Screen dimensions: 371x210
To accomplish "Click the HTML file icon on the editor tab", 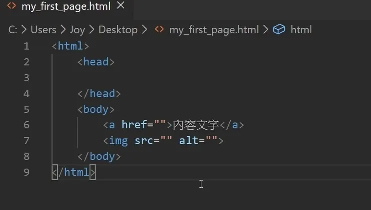I will (x=11, y=6).
